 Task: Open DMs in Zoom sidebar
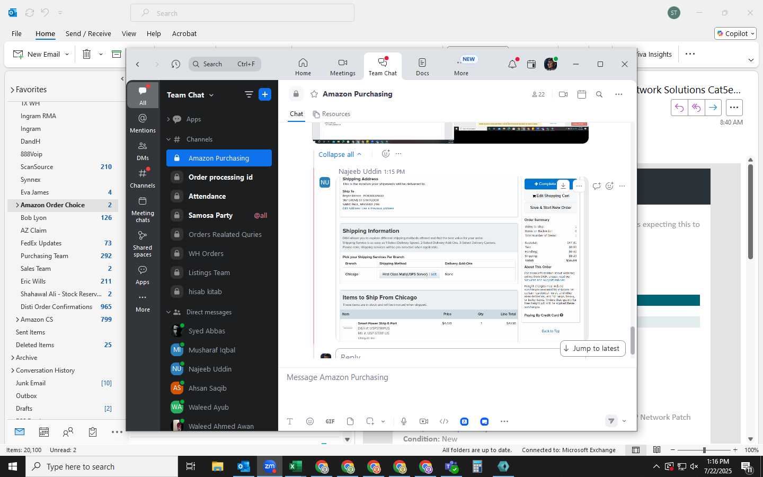(x=143, y=151)
